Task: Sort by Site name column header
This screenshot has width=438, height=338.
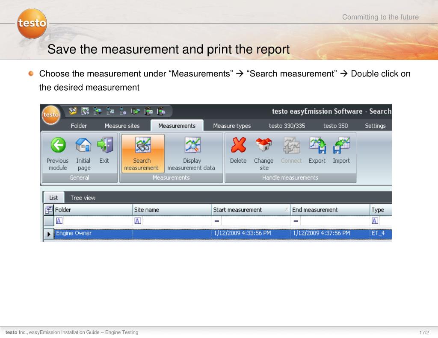Action: point(172,210)
